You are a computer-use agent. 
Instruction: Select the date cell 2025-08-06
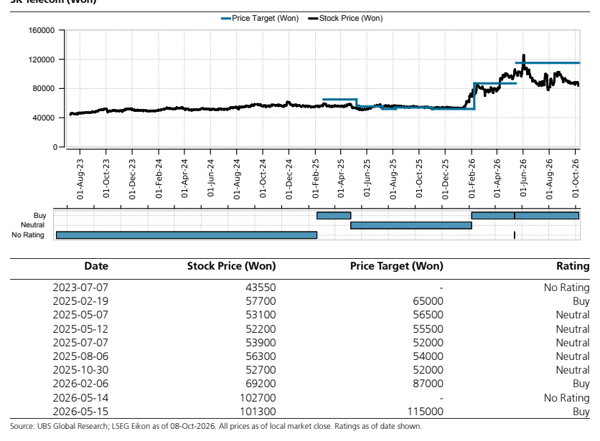[80, 356]
